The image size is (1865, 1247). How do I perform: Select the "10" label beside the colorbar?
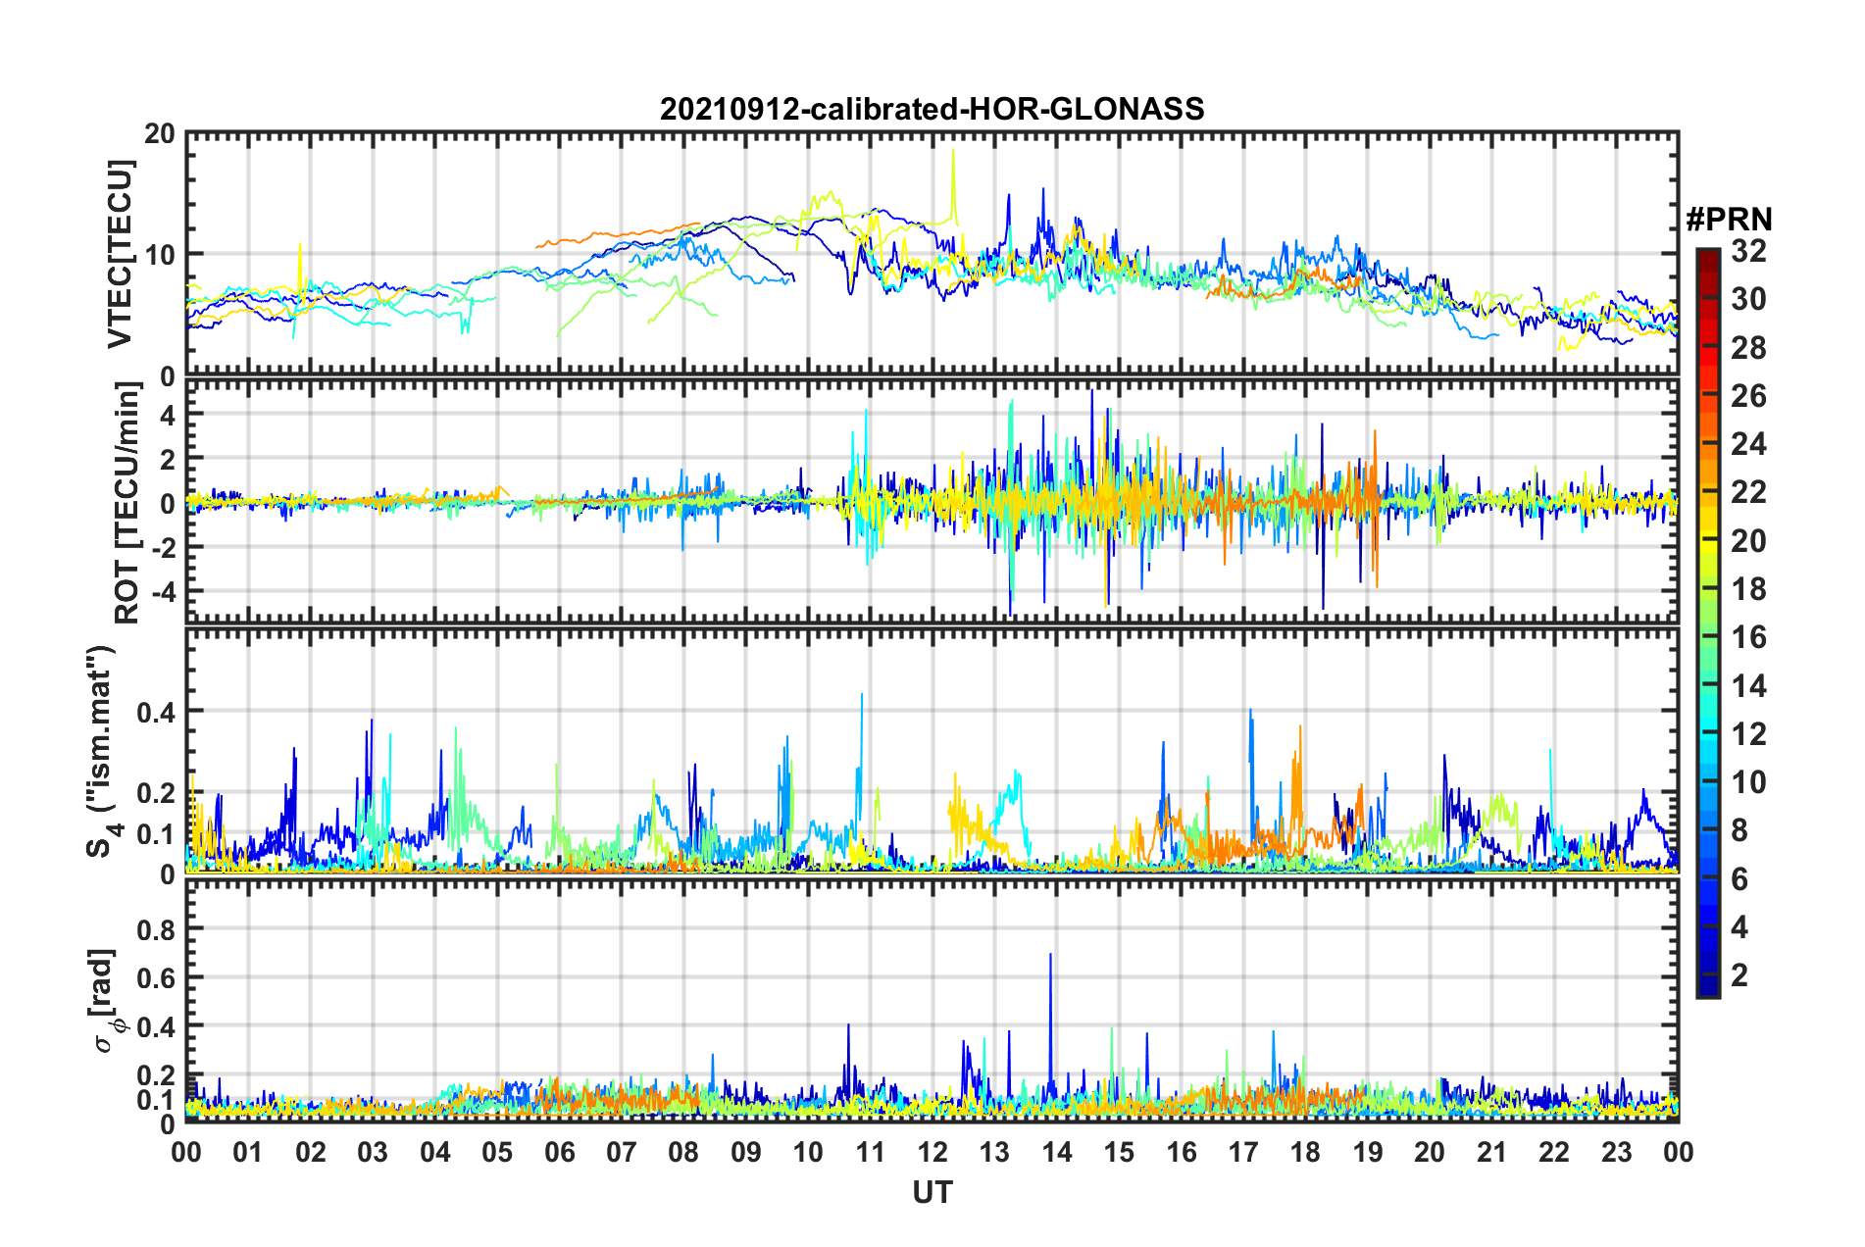pos(1748,782)
